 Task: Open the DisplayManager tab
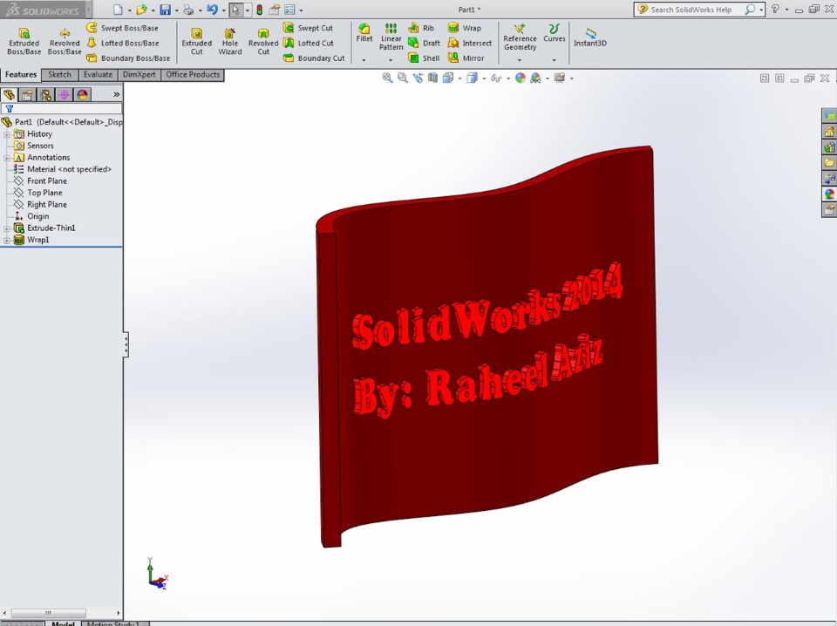point(82,95)
